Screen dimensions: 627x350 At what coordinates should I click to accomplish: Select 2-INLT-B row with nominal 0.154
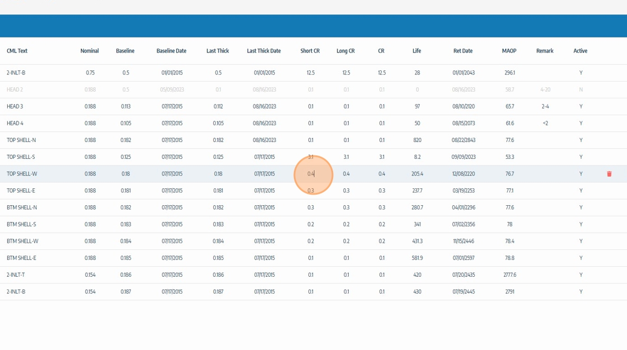pyautogui.click(x=16, y=291)
